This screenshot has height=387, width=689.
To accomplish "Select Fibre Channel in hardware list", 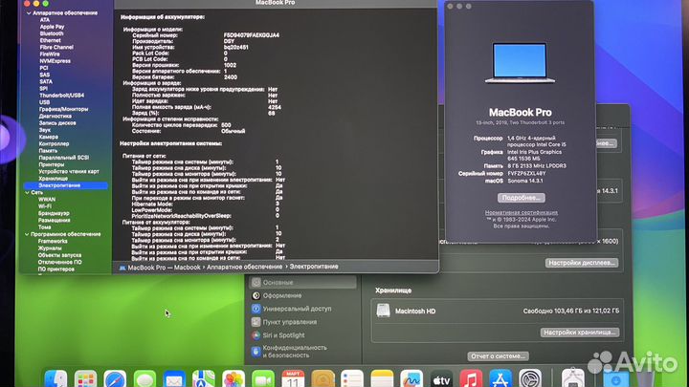I will click(56, 48).
